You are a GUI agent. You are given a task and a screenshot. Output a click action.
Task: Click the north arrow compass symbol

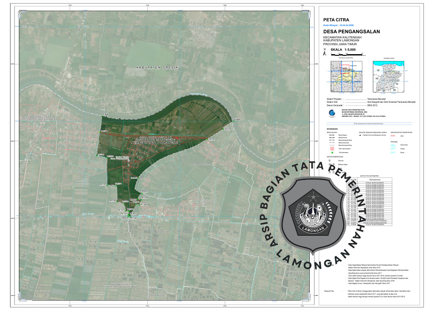pyautogui.click(x=325, y=52)
